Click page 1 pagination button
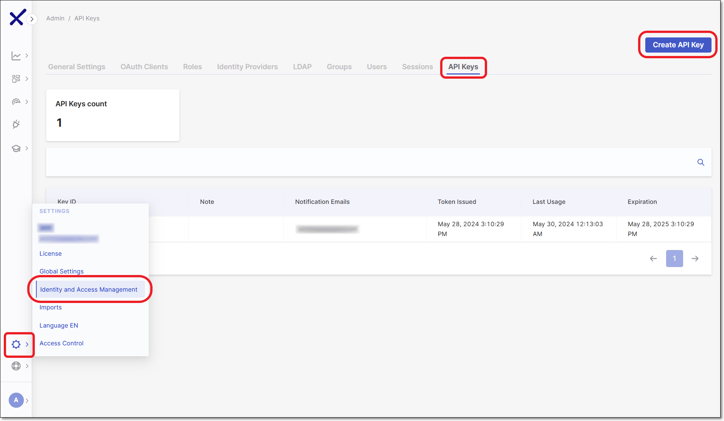This screenshot has width=724, height=421. tap(674, 259)
